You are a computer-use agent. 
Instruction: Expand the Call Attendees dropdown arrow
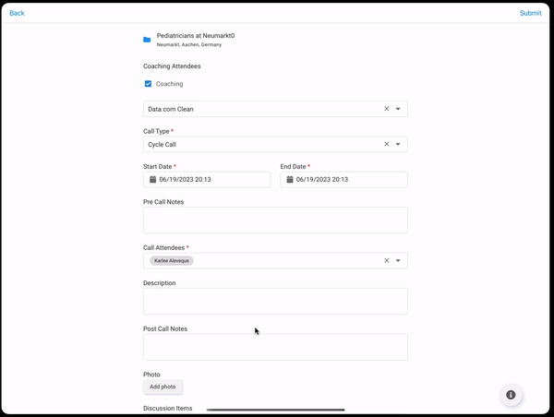[398, 261]
